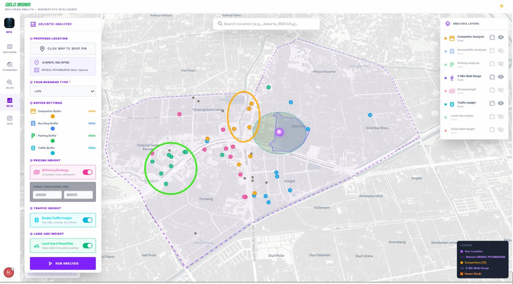Show the Flood-Risk Insight layer

(501, 129)
